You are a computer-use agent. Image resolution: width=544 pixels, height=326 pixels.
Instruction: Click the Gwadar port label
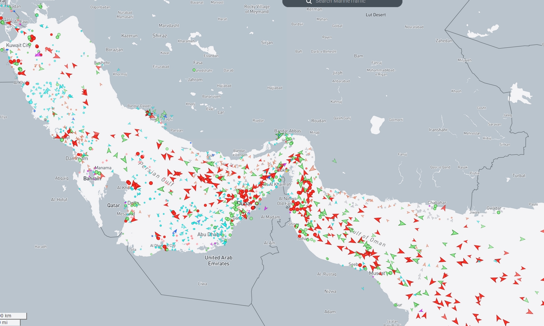click(x=494, y=208)
